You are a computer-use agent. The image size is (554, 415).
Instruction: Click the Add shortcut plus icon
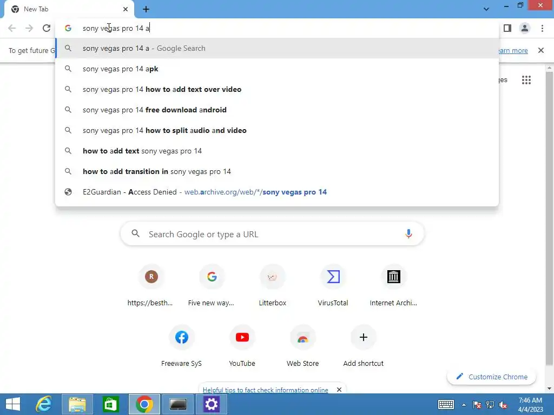363,337
